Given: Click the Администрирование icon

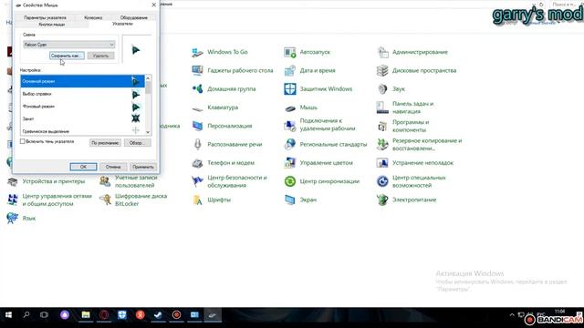Looking at the screenshot, I should (382, 52).
